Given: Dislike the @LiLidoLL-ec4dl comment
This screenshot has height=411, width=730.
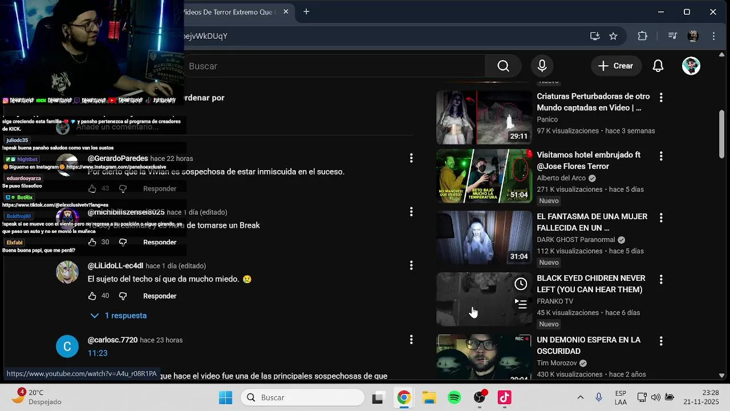Looking at the screenshot, I should pyautogui.click(x=123, y=296).
